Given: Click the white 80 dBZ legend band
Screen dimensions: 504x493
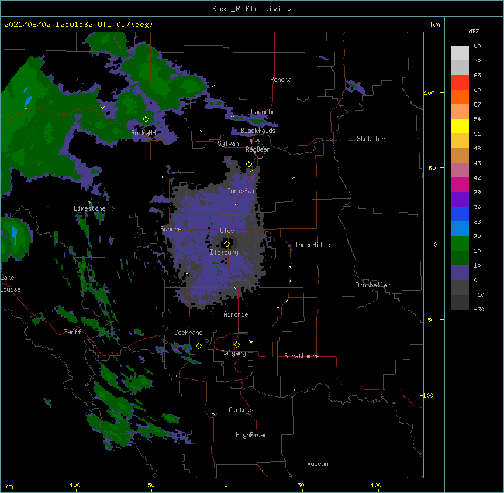Looking at the screenshot, I should click(460, 53).
